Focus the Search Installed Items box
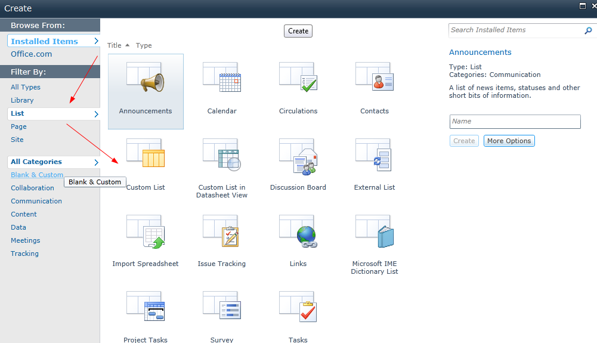Viewport: 597px width, 343px height. click(x=516, y=30)
